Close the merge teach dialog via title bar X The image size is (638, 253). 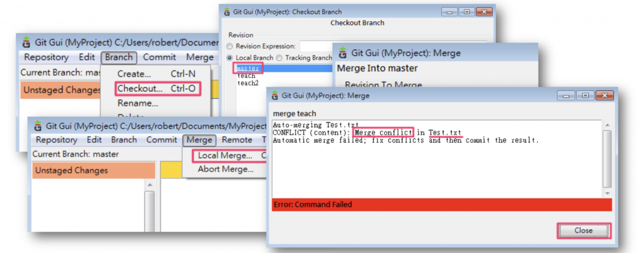coord(604,95)
